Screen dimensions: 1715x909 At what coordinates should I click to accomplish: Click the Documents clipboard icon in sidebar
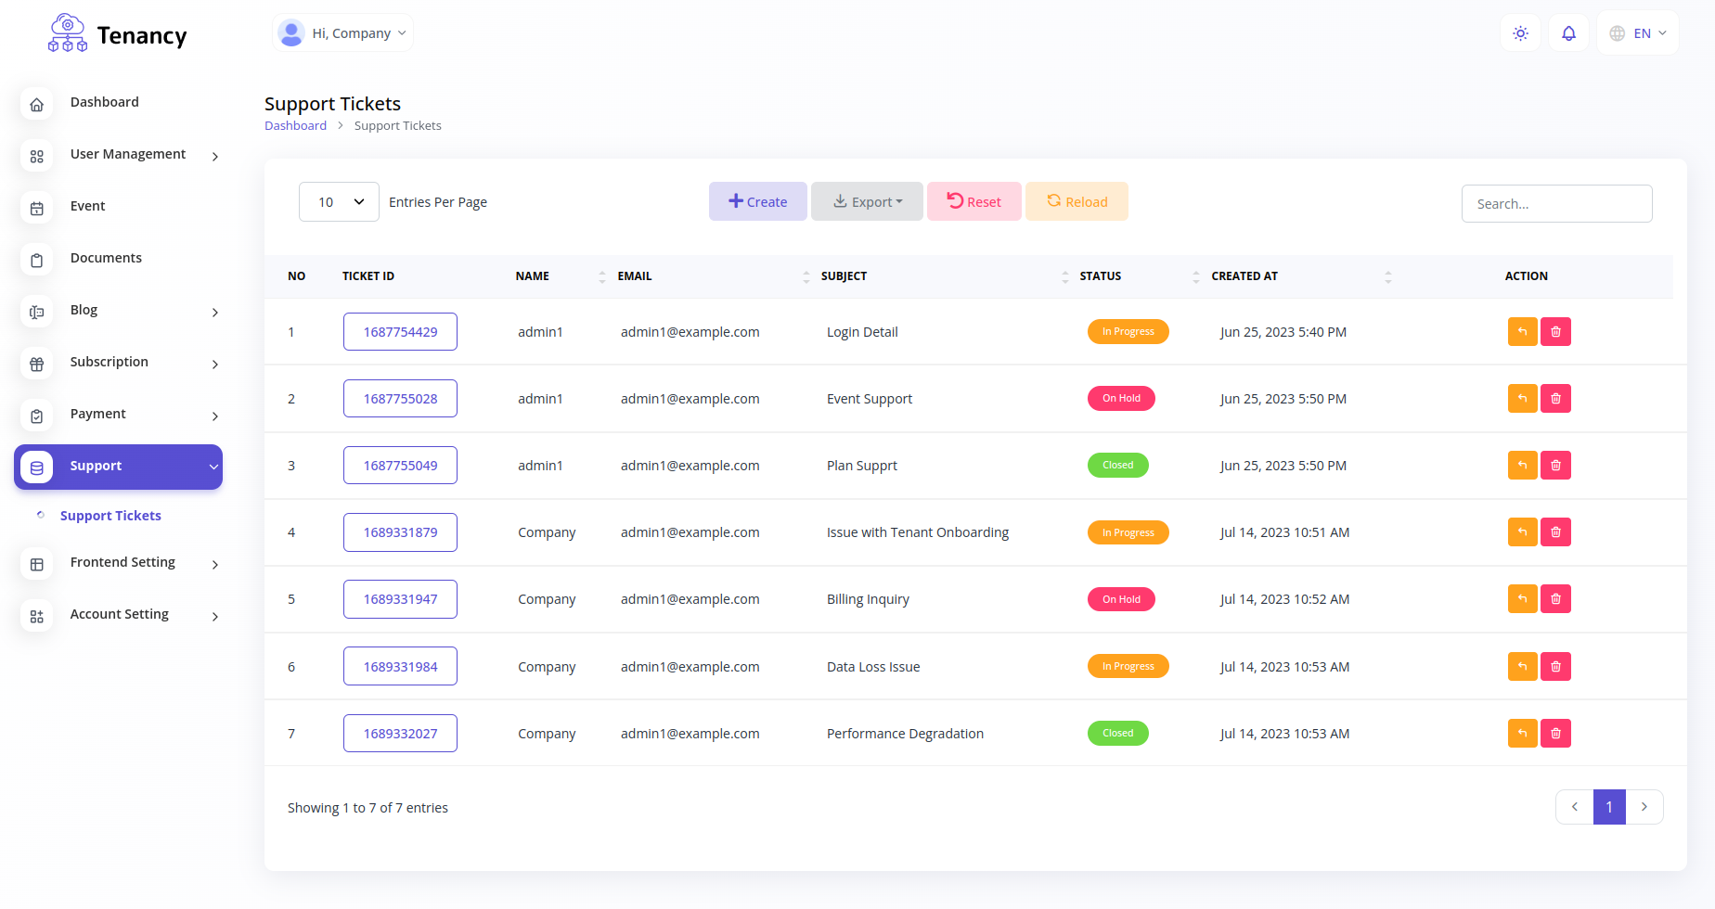coord(37,261)
